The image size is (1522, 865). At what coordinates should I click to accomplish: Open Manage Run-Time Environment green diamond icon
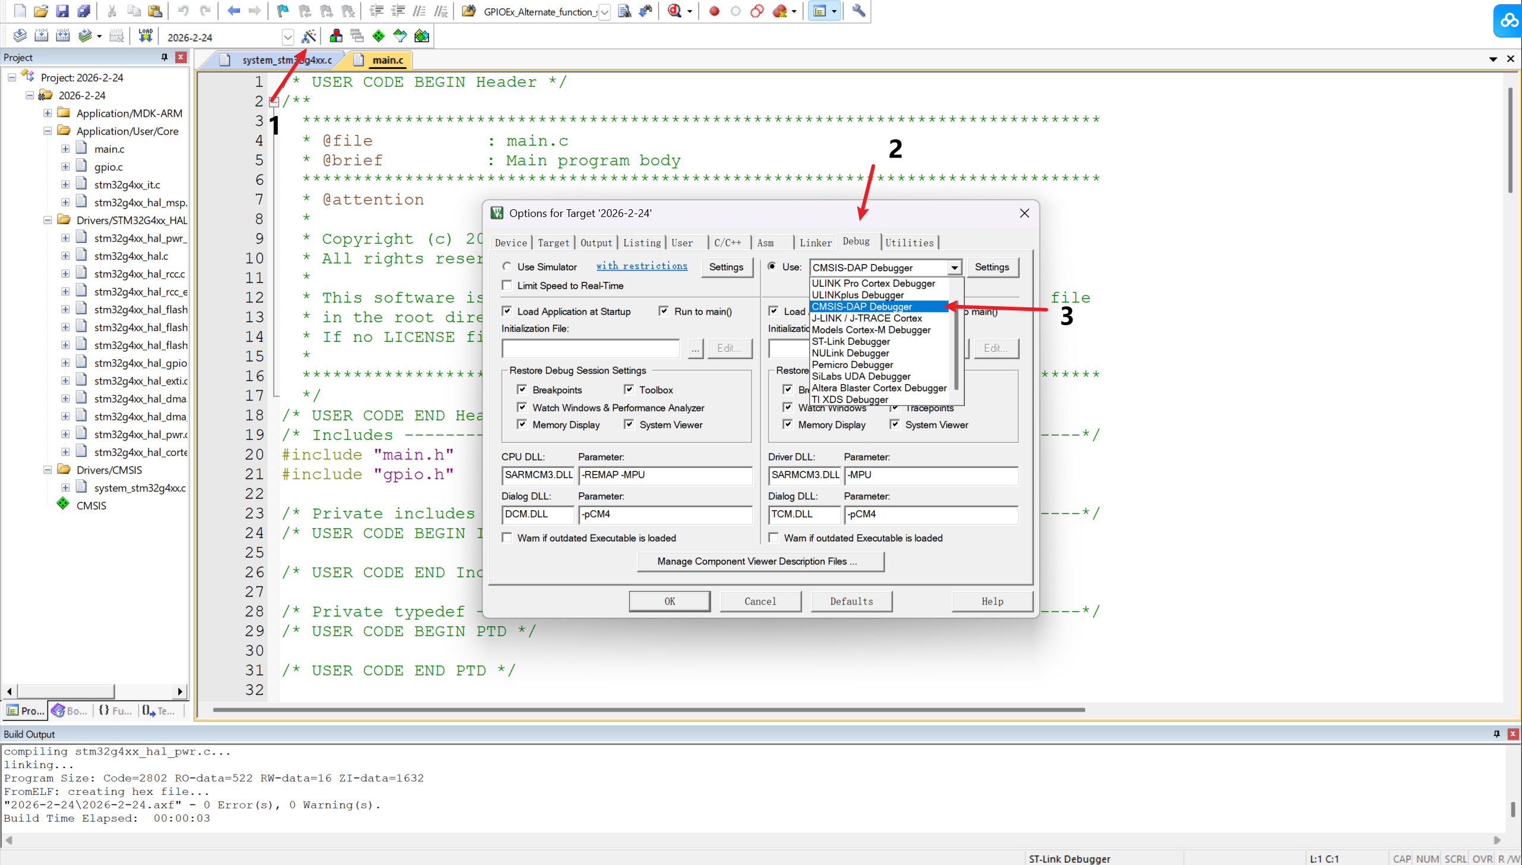(379, 36)
